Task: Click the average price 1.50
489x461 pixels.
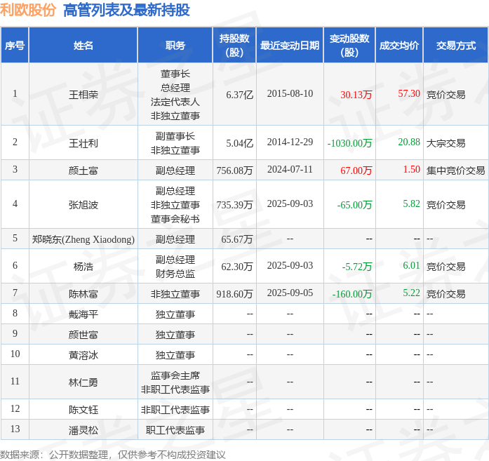Action: (411, 169)
